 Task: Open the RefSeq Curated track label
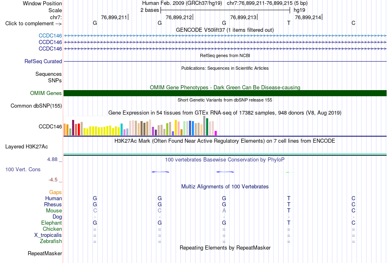tap(43, 61)
